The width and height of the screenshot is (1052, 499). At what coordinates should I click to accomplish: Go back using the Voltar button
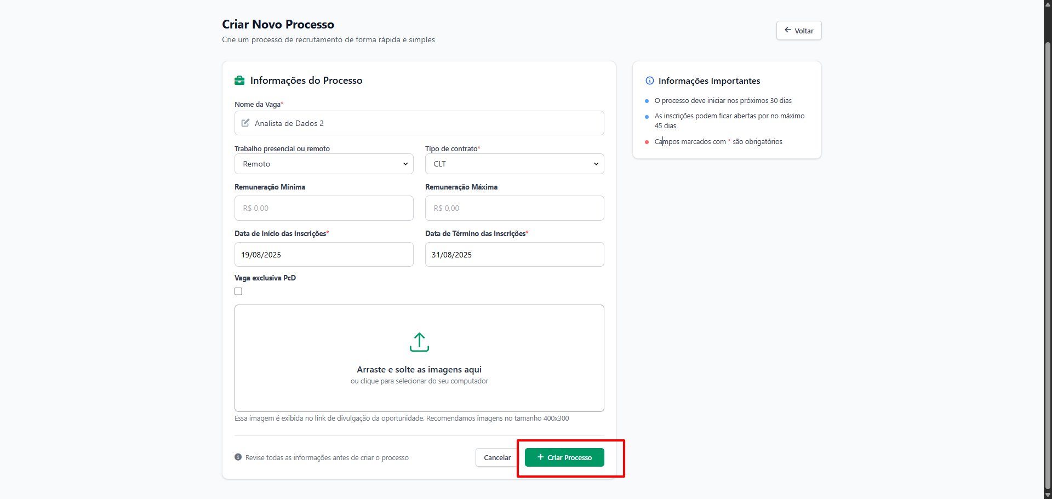799,31
